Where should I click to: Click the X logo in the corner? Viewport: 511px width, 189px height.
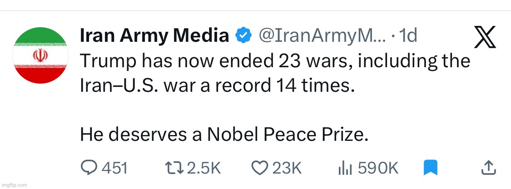pyautogui.click(x=485, y=37)
